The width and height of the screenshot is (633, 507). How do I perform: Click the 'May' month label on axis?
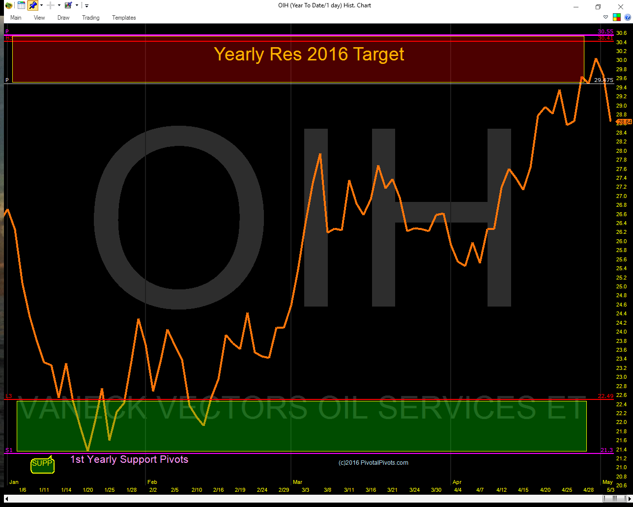click(x=607, y=482)
